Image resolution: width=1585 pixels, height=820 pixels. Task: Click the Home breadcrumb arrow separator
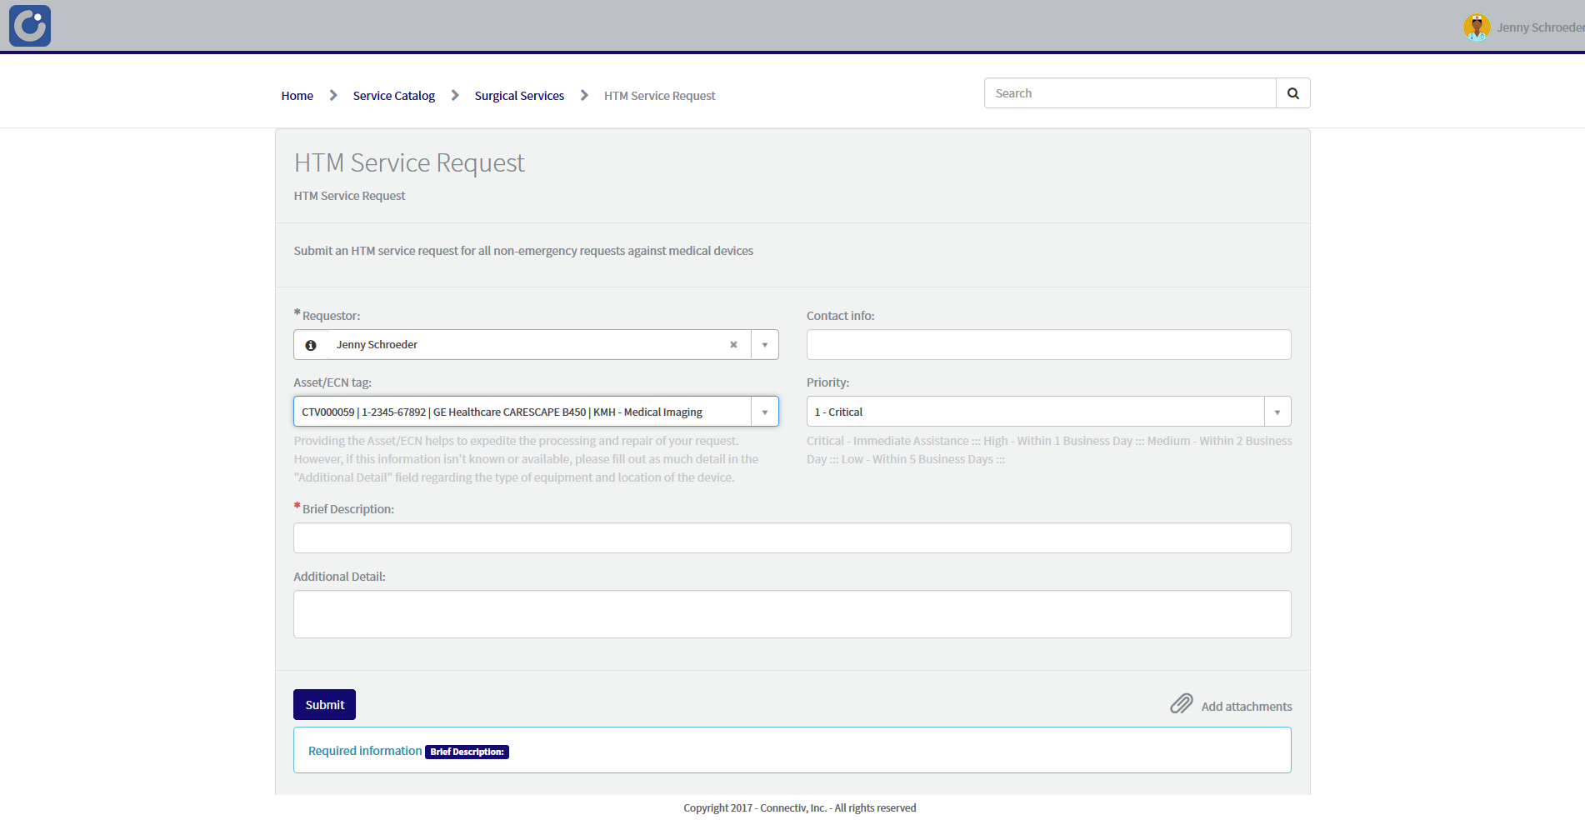[x=332, y=95]
